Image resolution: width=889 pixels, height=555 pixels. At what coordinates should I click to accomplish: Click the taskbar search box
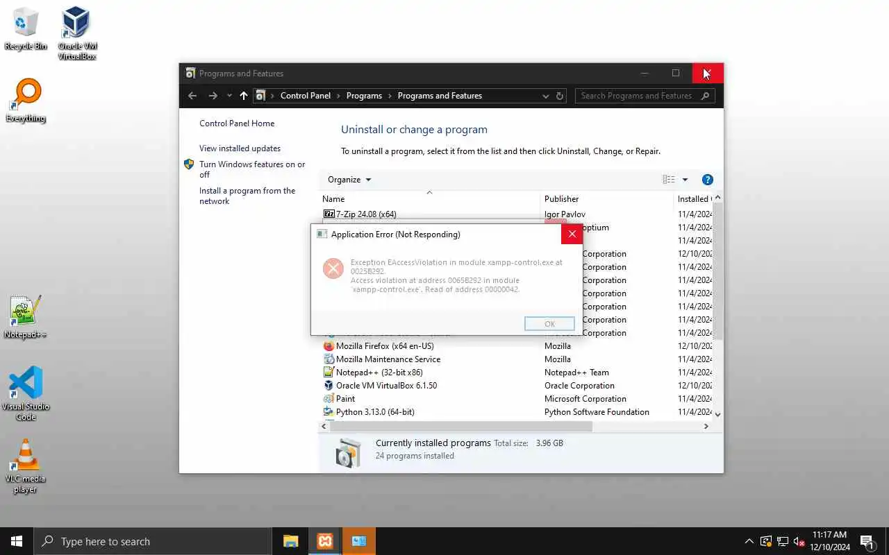153,541
